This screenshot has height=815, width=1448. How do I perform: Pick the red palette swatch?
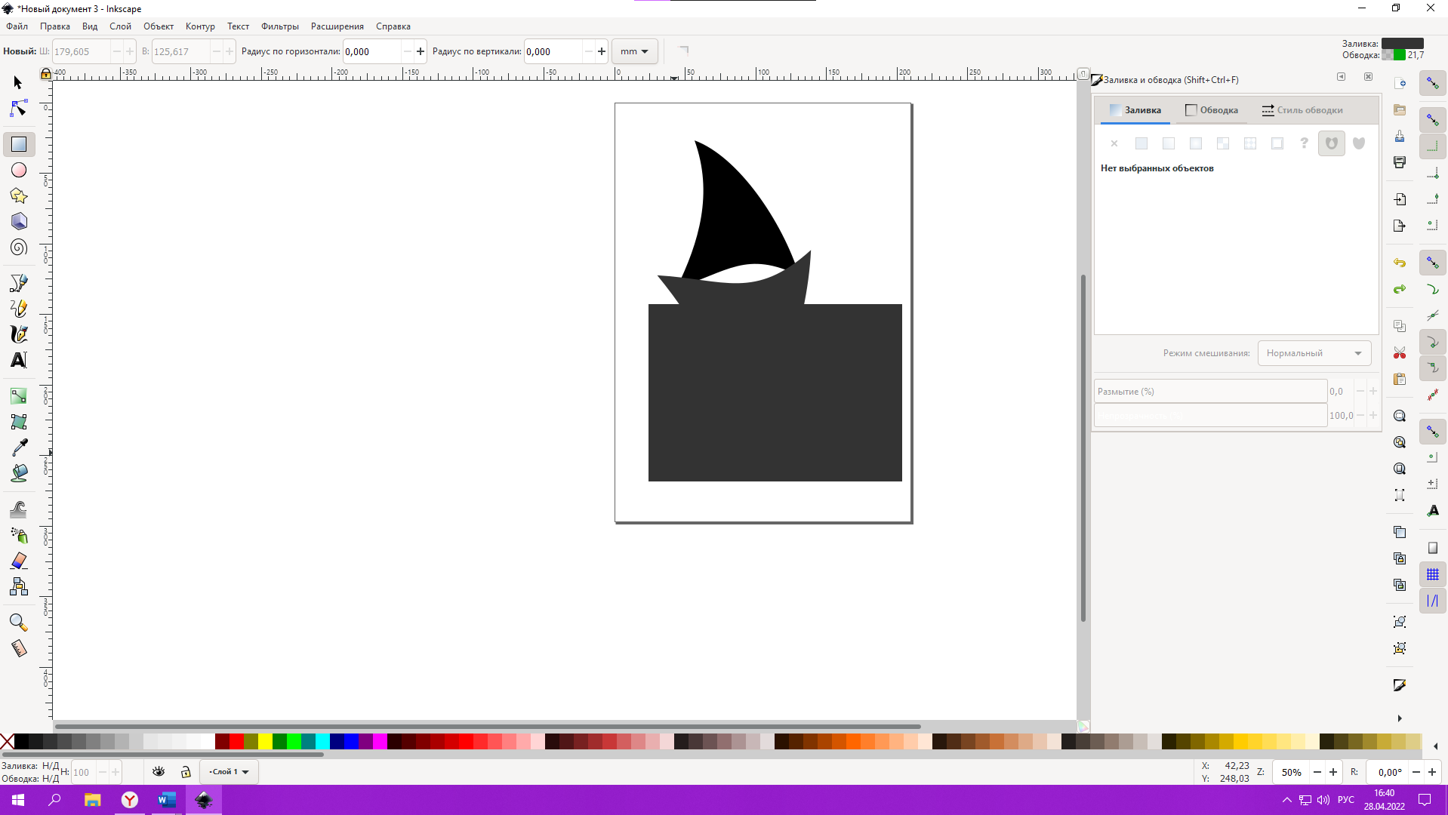pos(236,741)
